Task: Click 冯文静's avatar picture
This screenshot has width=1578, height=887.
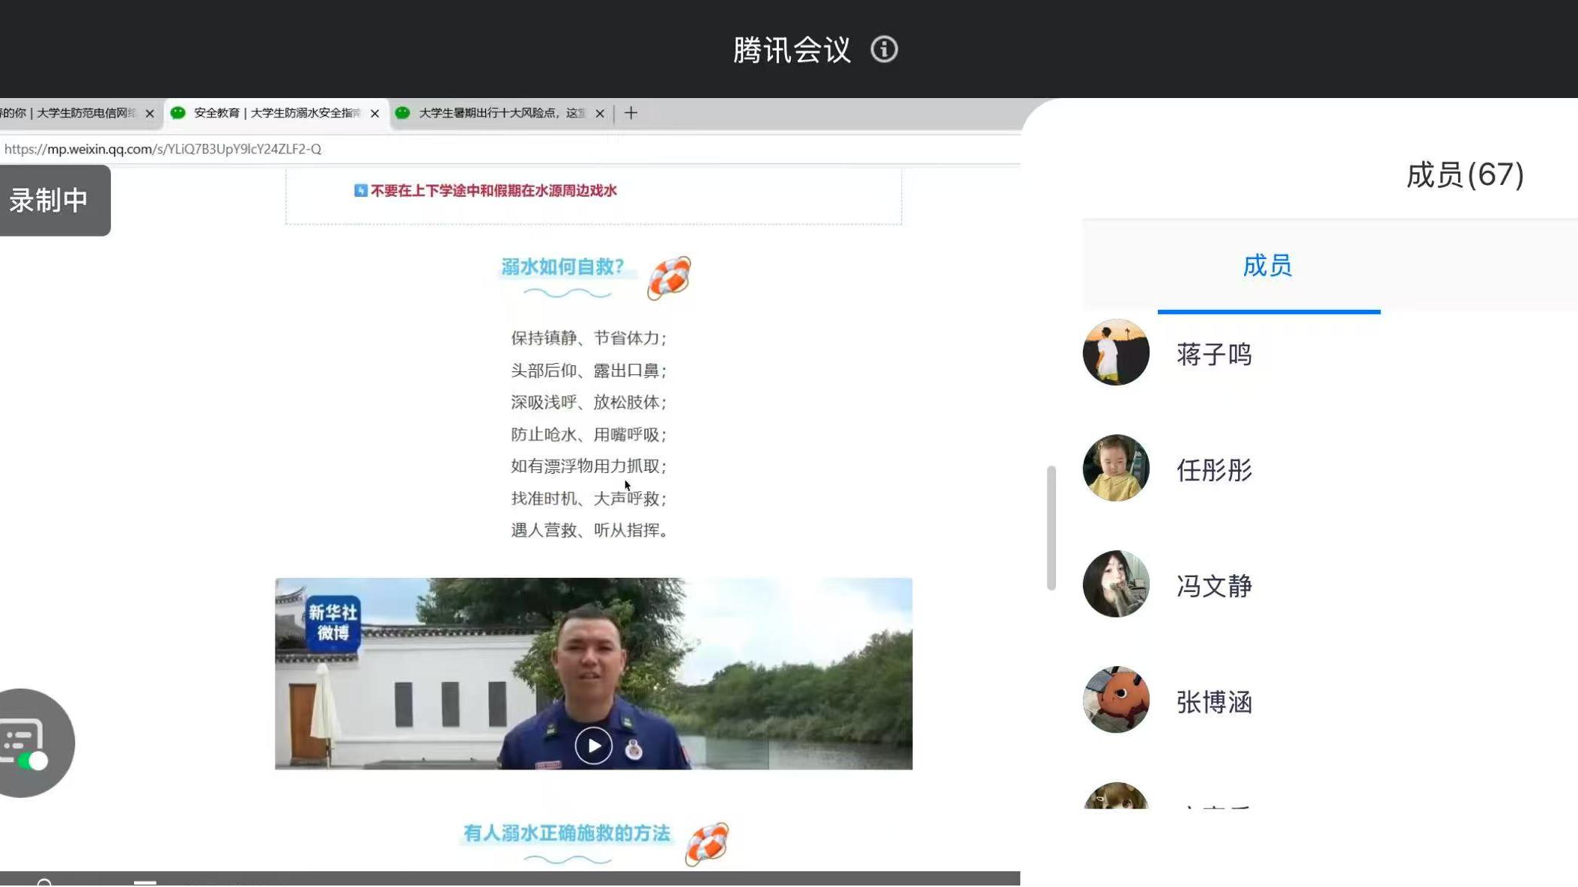Action: tap(1115, 584)
